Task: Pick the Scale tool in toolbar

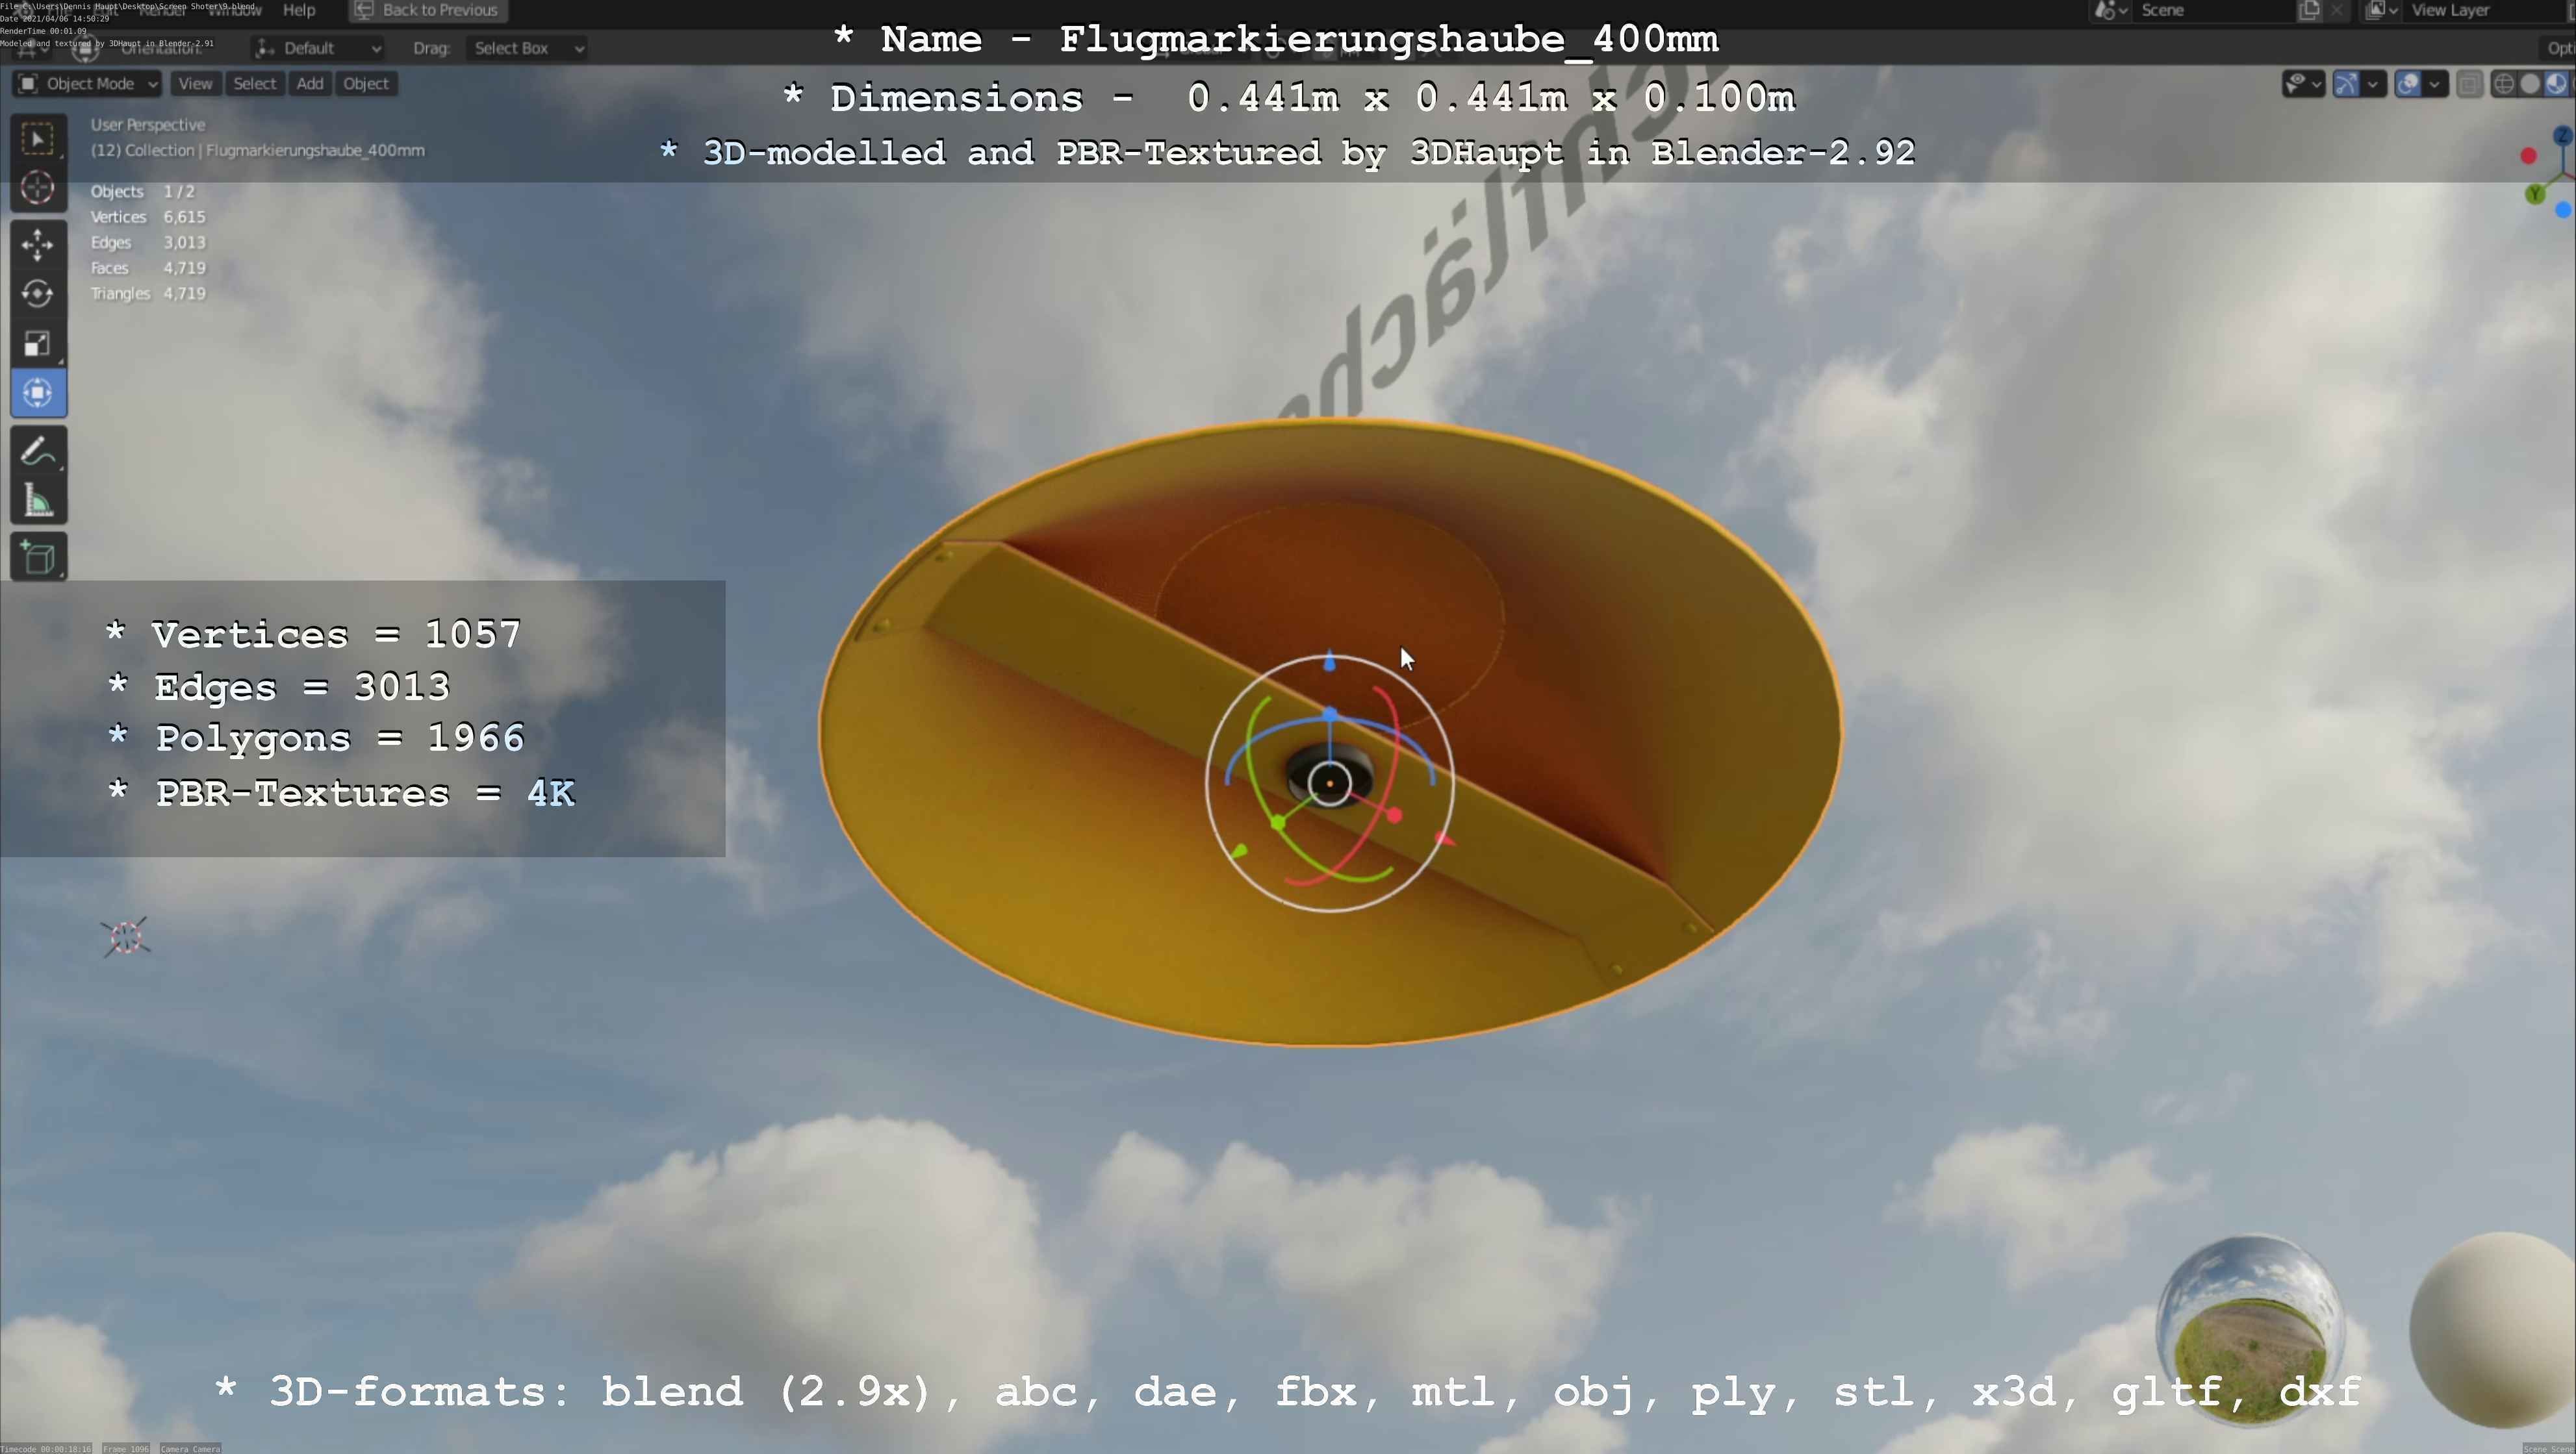Action: 38,344
